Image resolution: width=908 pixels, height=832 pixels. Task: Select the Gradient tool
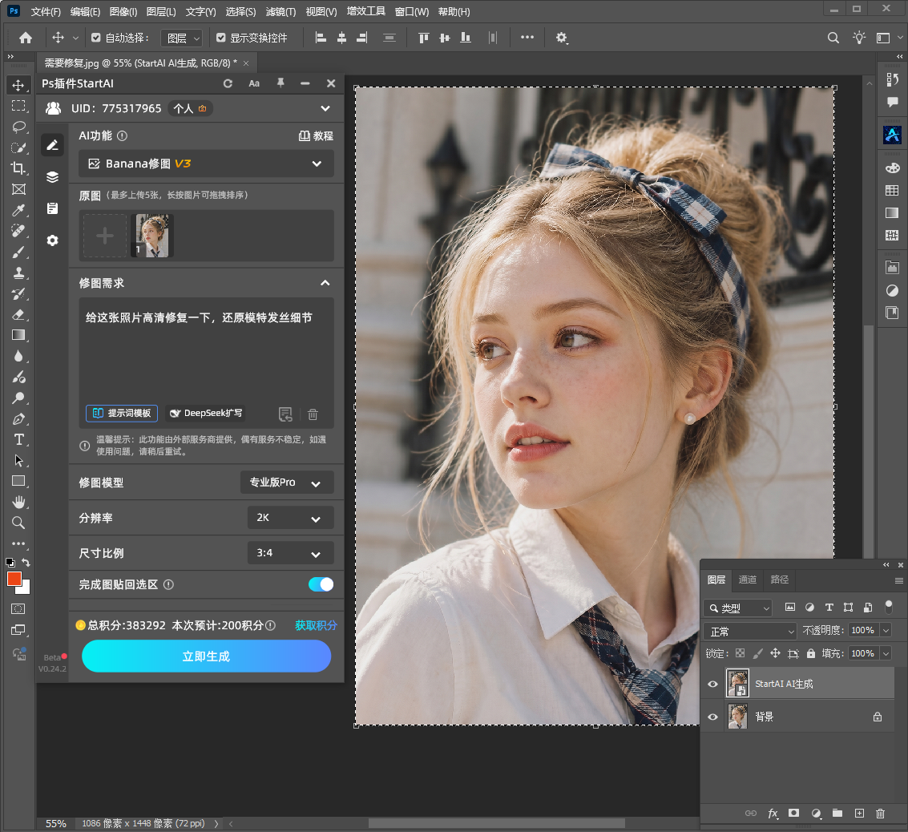pos(18,335)
